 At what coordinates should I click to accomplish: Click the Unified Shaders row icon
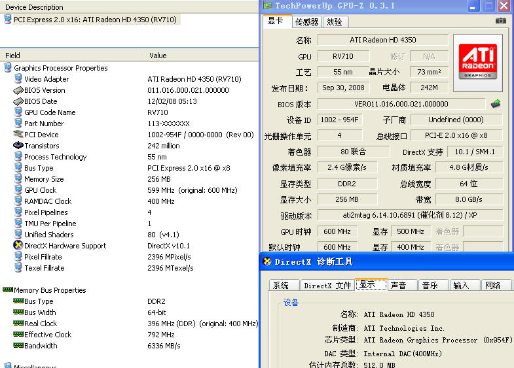(x=18, y=235)
